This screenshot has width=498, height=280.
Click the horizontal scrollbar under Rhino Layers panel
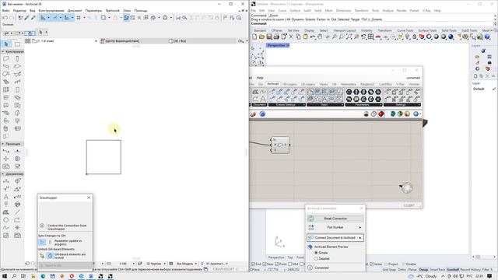[484, 257]
